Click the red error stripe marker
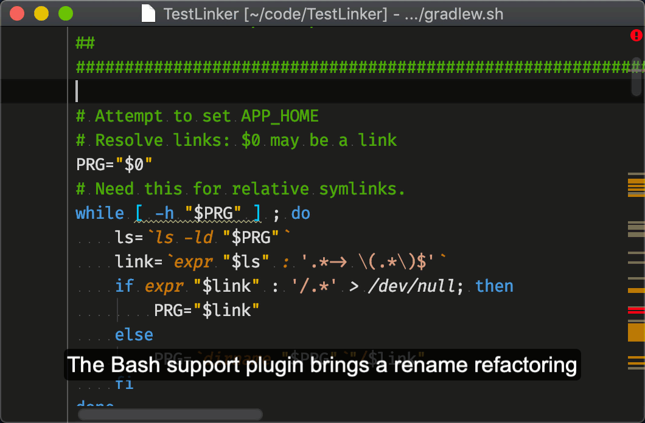645x423 pixels. click(x=635, y=309)
